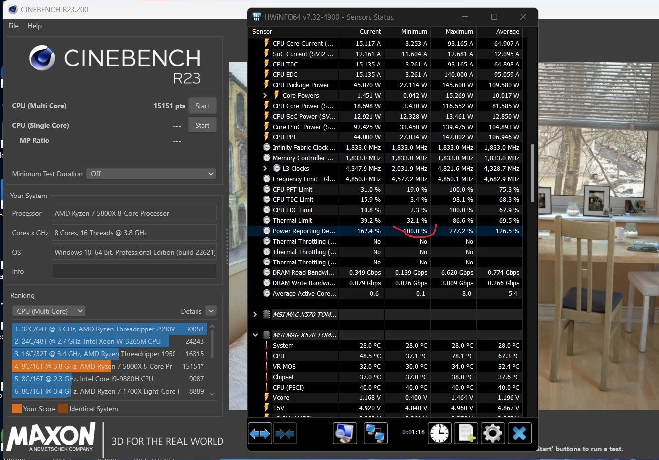659x460 pixels.
Task: Select Intel Xeon W-3265M ranking entry
Action: tap(109, 341)
